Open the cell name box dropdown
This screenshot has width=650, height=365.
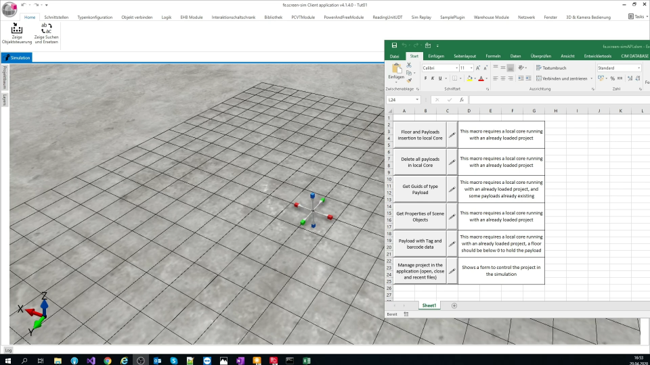pyautogui.click(x=417, y=100)
